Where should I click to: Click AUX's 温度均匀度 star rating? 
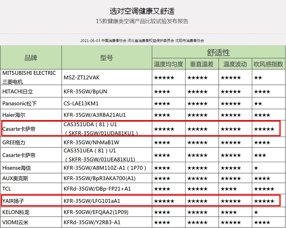(x=162, y=179)
